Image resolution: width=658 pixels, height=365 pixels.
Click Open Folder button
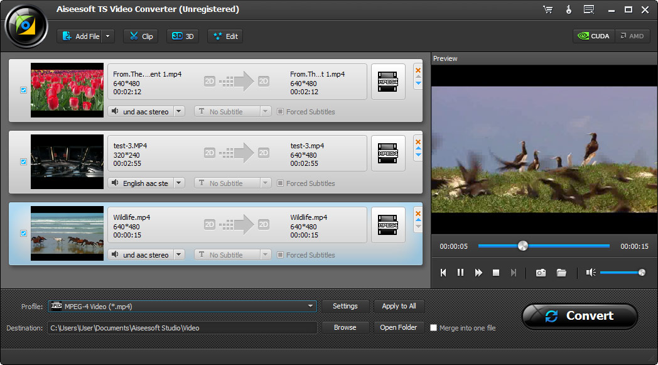tap(399, 327)
